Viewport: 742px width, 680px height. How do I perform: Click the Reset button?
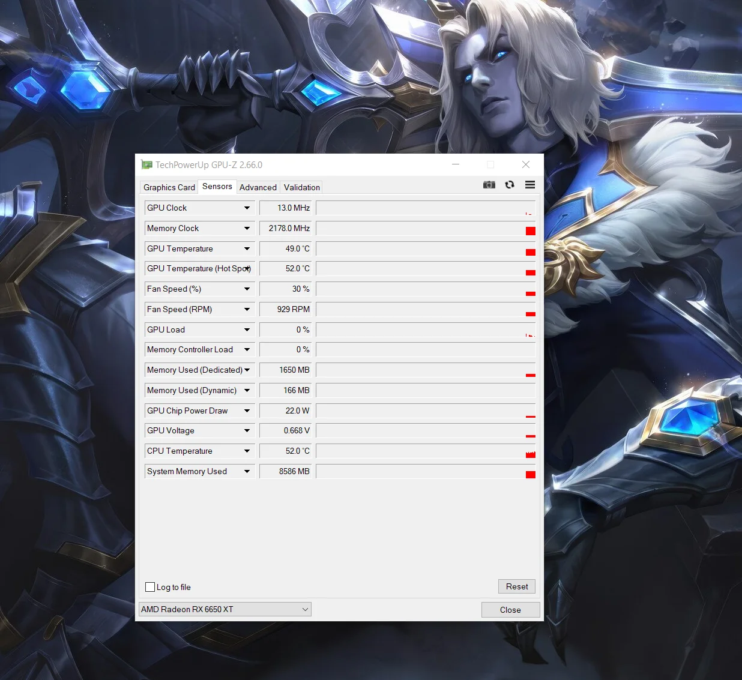coord(517,586)
